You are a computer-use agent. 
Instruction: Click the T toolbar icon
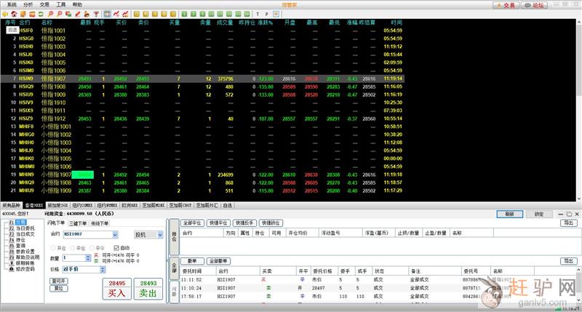point(258,13)
